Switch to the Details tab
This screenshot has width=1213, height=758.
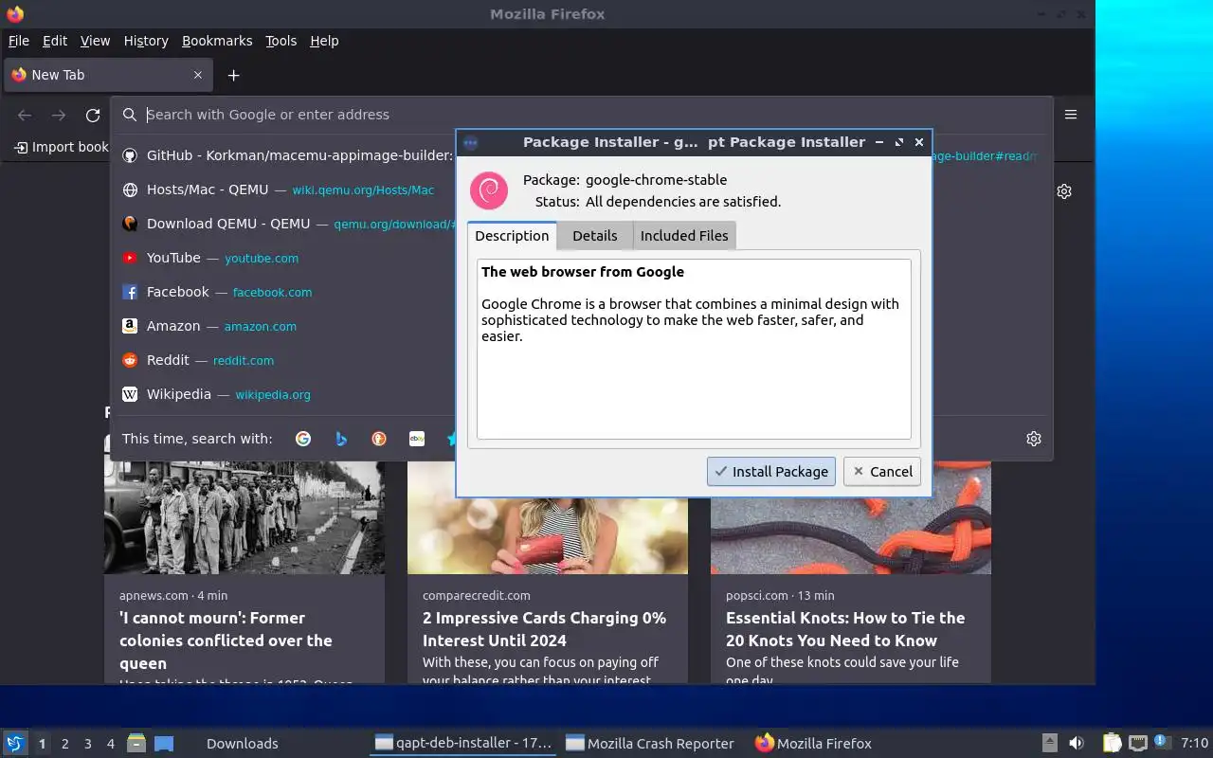point(594,236)
